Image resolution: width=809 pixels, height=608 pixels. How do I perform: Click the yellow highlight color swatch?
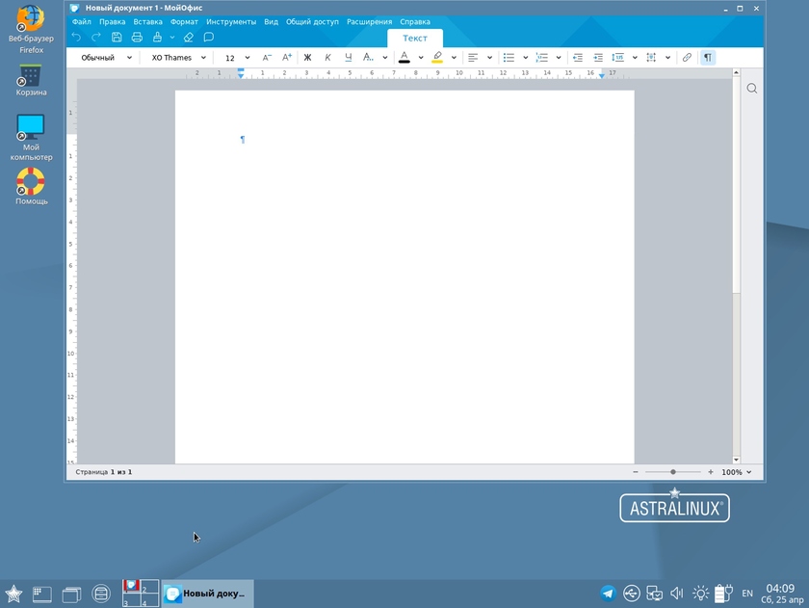437,58
